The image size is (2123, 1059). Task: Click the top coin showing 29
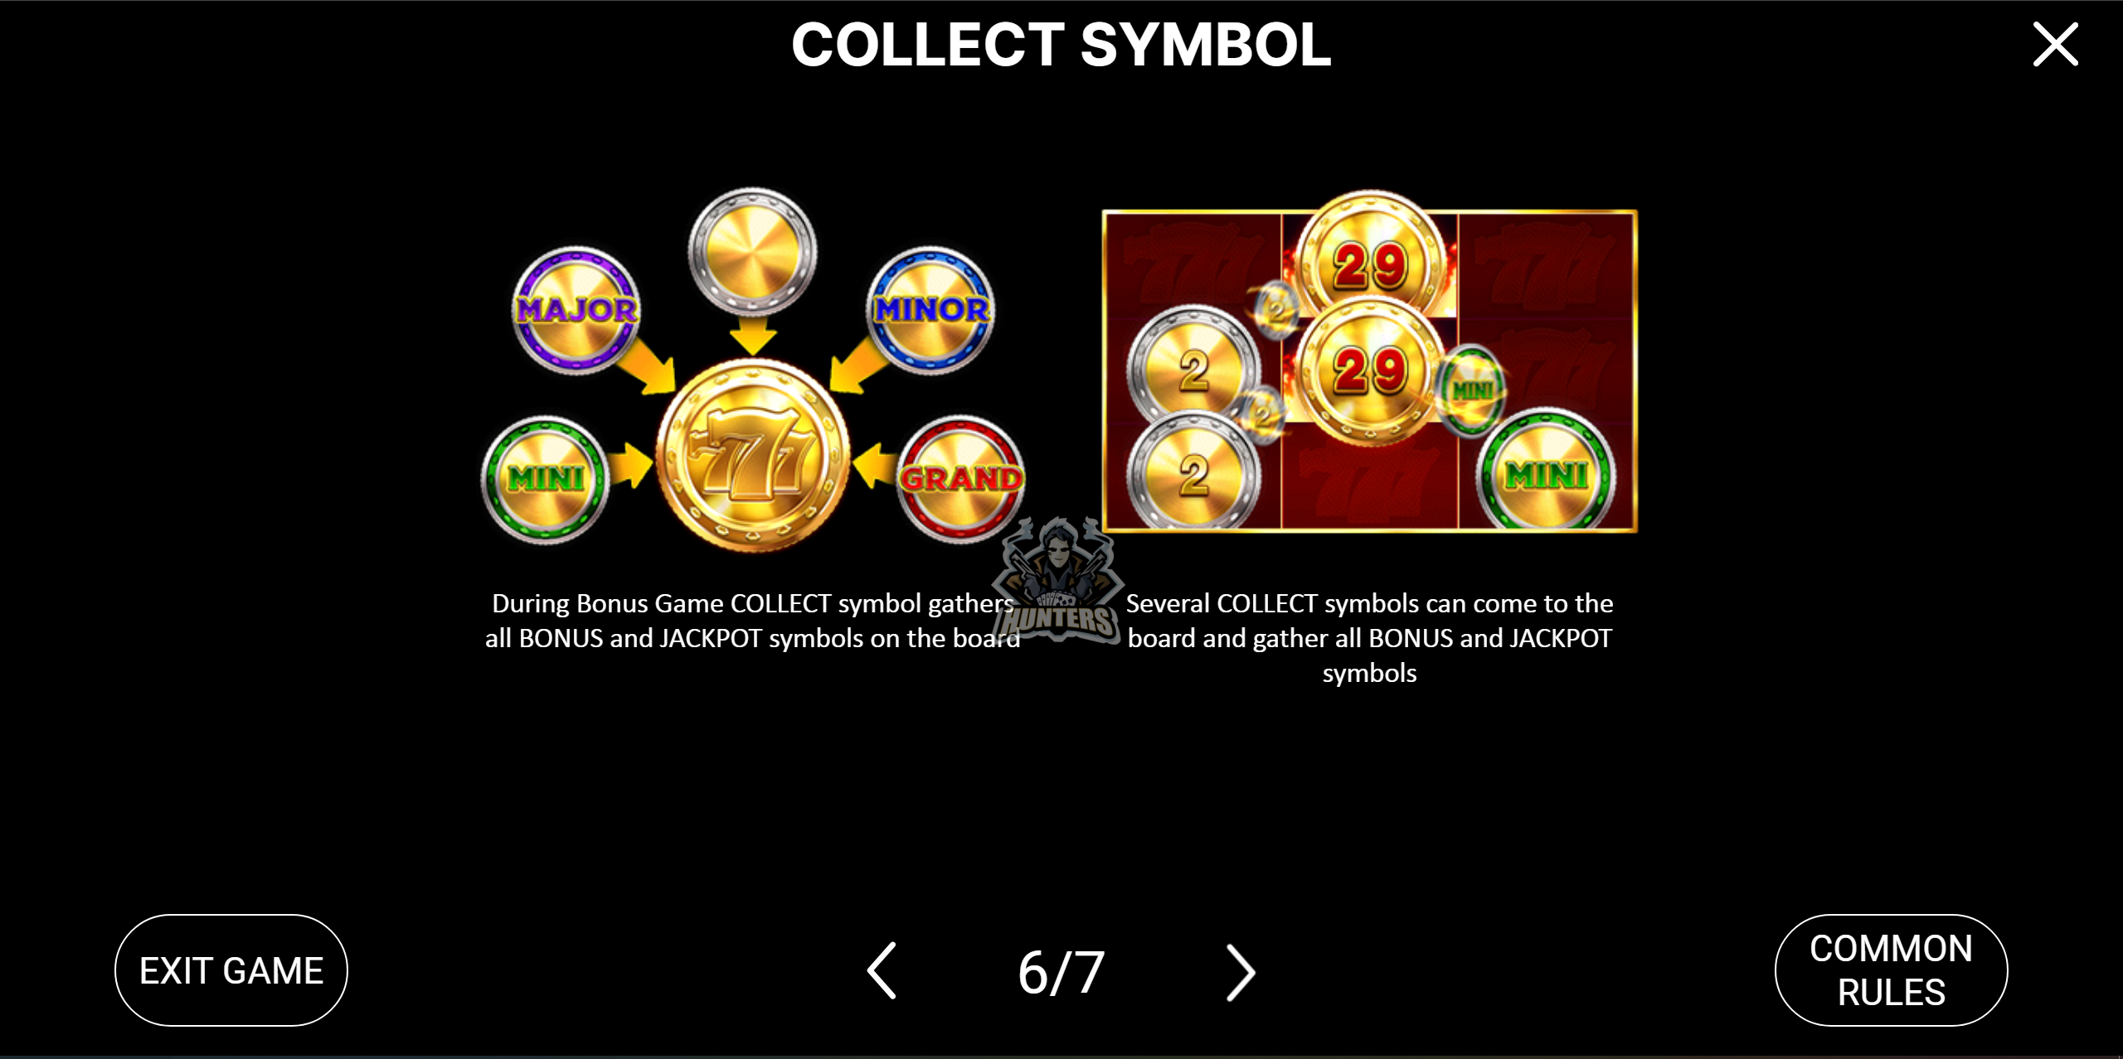[x=1370, y=257]
